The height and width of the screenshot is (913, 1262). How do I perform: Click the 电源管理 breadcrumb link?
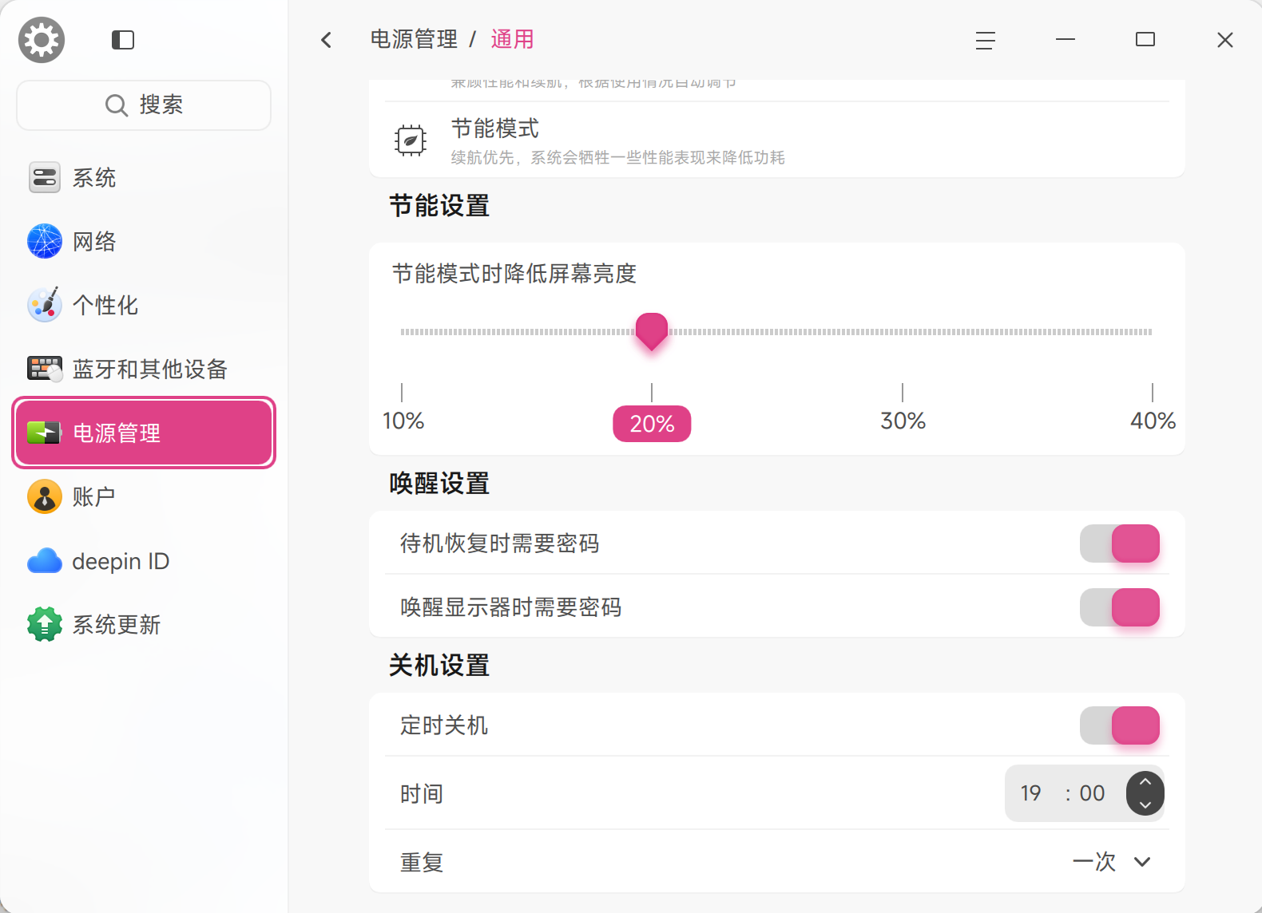coord(414,39)
